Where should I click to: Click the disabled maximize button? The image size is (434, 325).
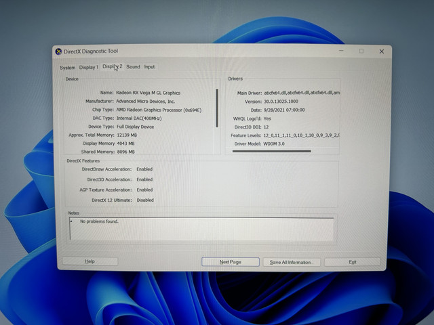[361, 51]
